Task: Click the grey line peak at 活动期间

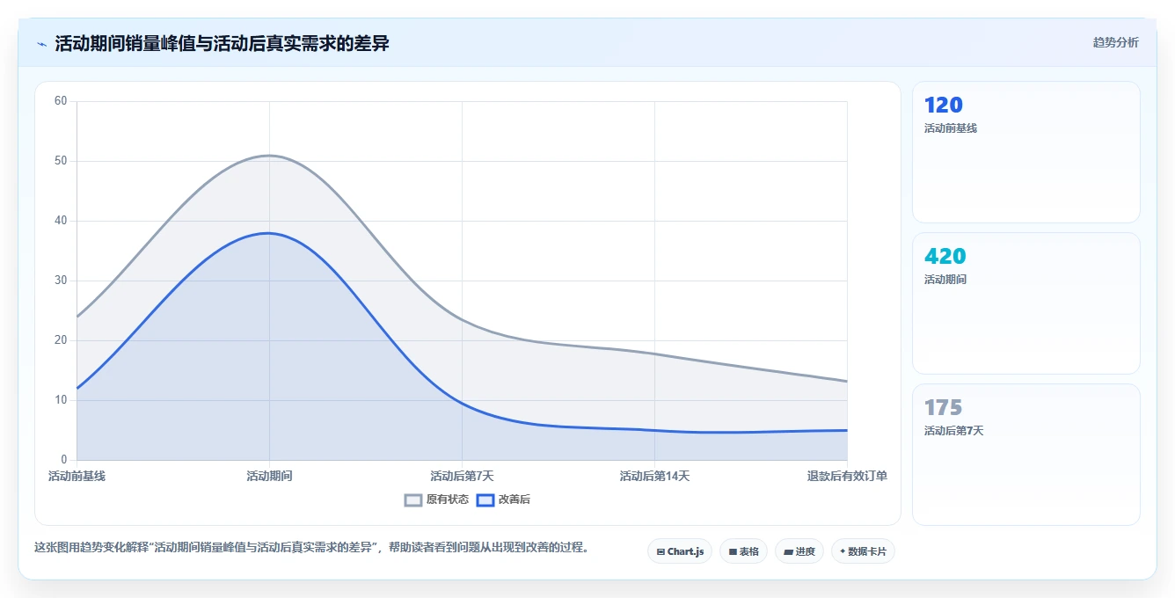Action: click(x=269, y=156)
